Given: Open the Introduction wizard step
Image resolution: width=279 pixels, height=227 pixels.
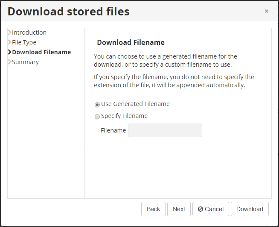Looking at the screenshot, I should pyautogui.click(x=29, y=32).
